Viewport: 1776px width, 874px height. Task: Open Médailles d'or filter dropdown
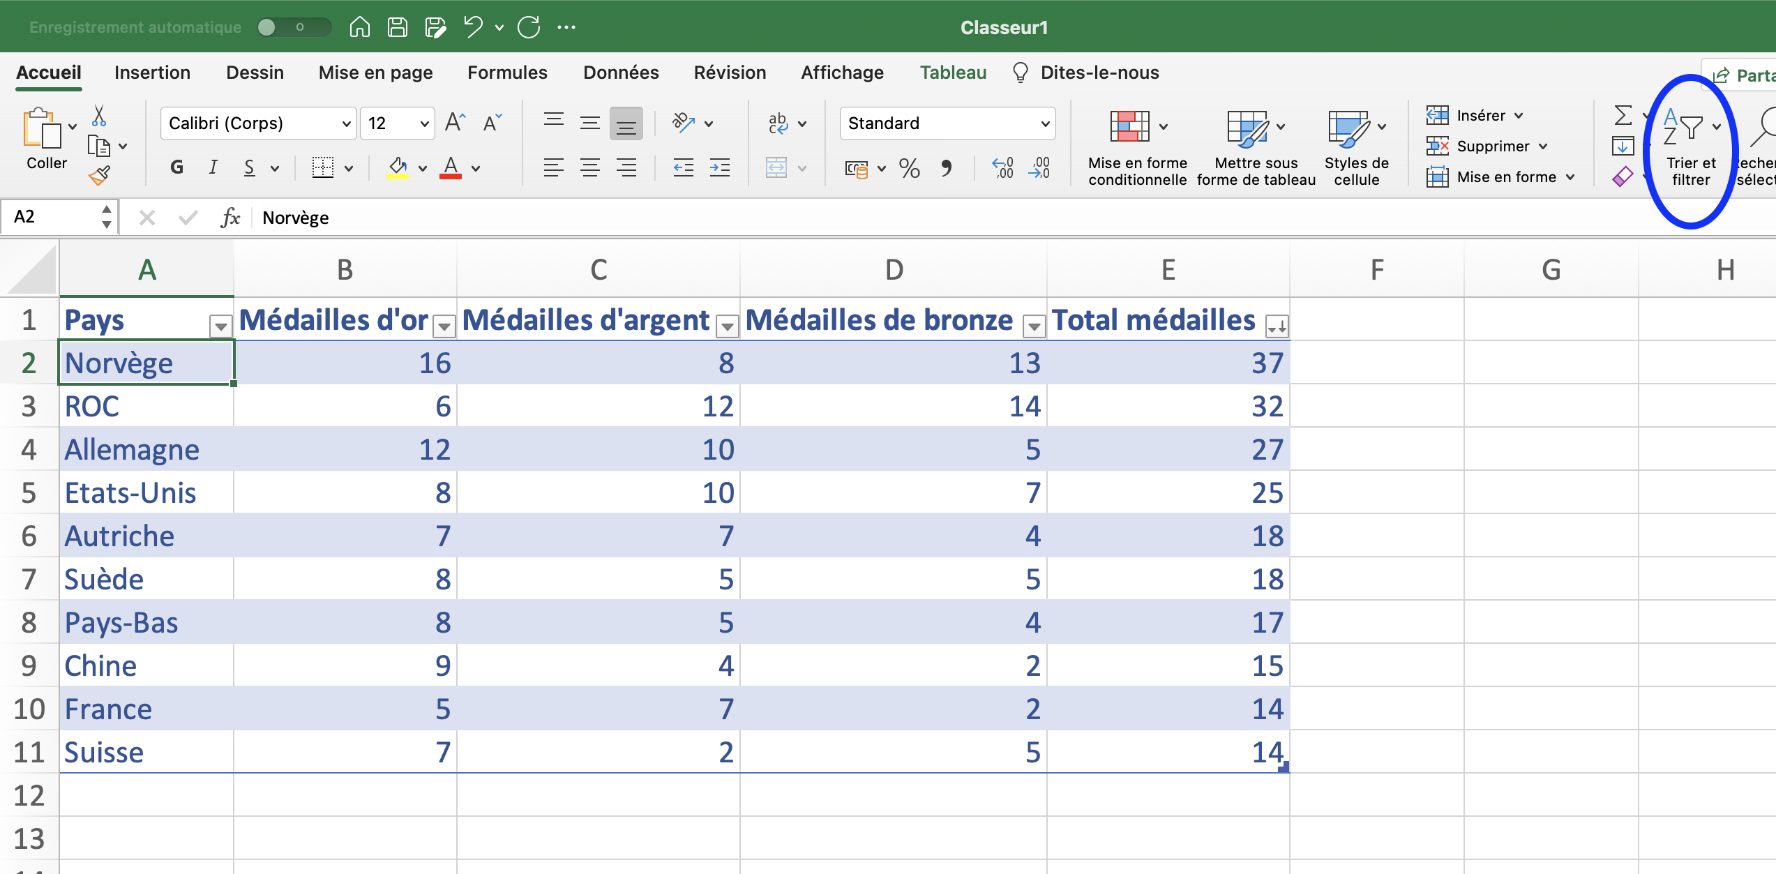click(444, 326)
